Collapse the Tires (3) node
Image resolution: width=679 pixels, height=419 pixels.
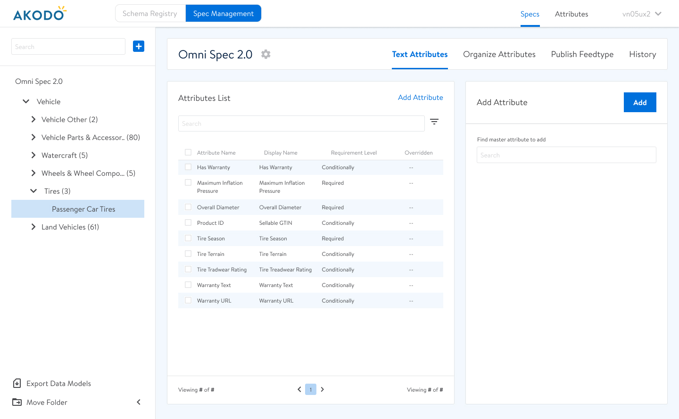[x=33, y=191]
